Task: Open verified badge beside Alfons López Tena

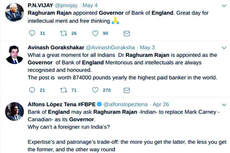Action: [x=99, y=104]
